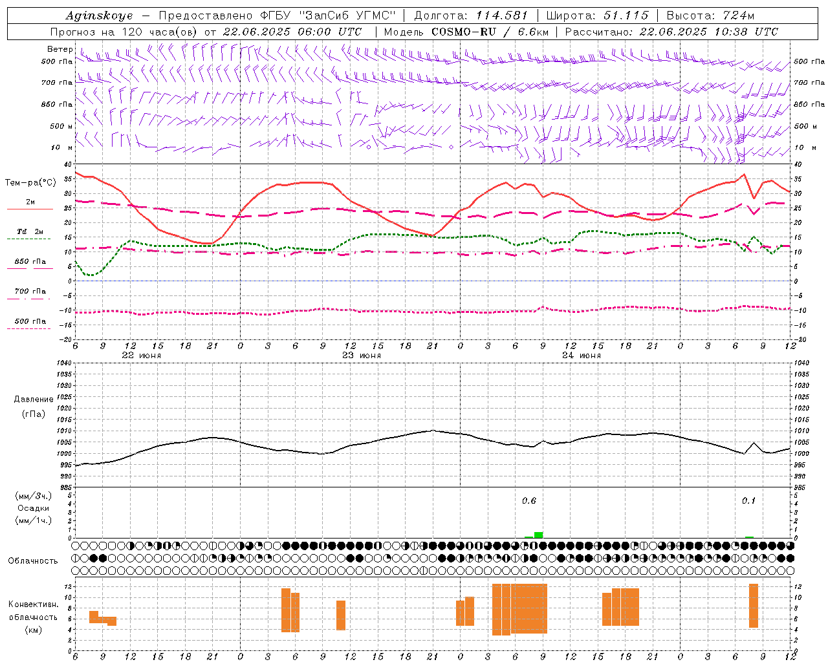
Task: Click the '(мм/3ч.)' precipitation unit label
Action: (34, 496)
